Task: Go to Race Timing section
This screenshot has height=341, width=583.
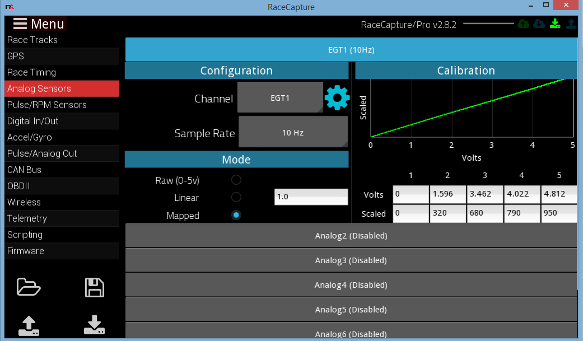Action: pyautogui.click(x=62, y=72)
